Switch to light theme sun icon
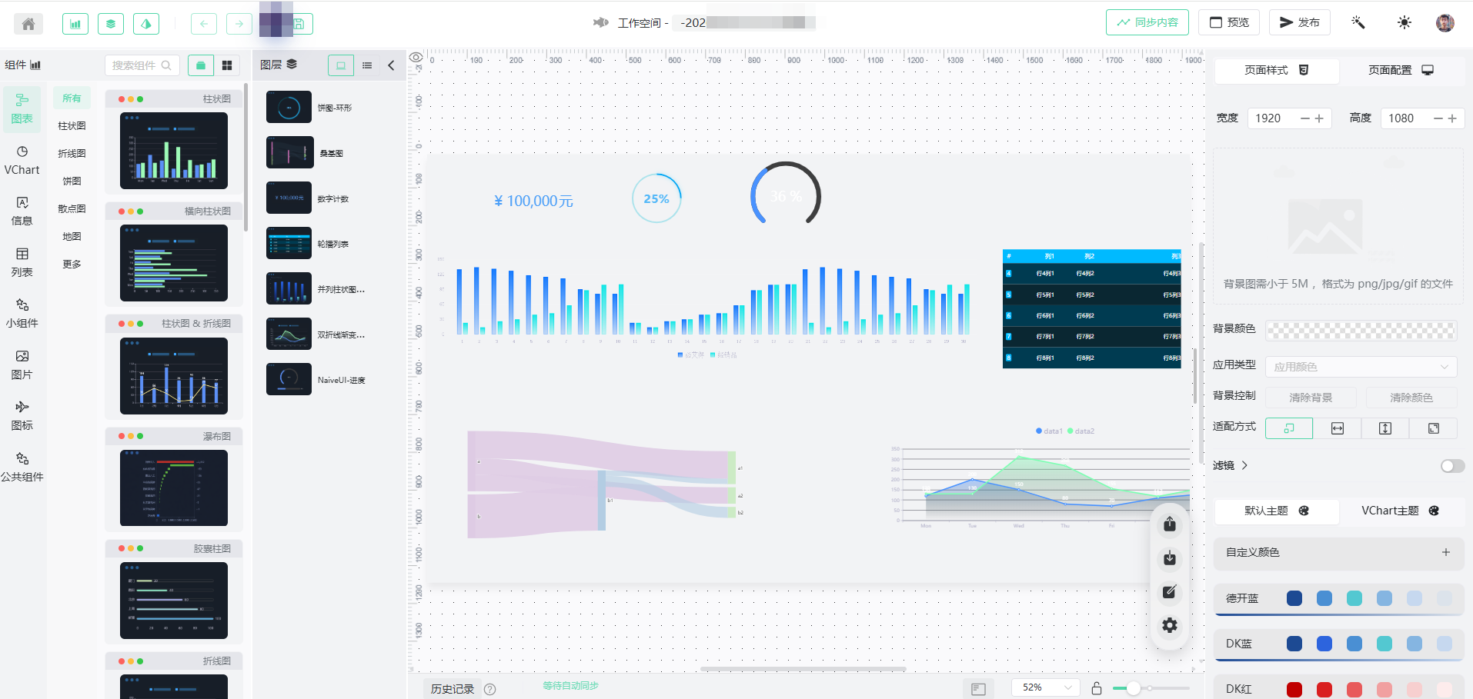This screenshot has width=1473, height=699. pos(1405,23)
